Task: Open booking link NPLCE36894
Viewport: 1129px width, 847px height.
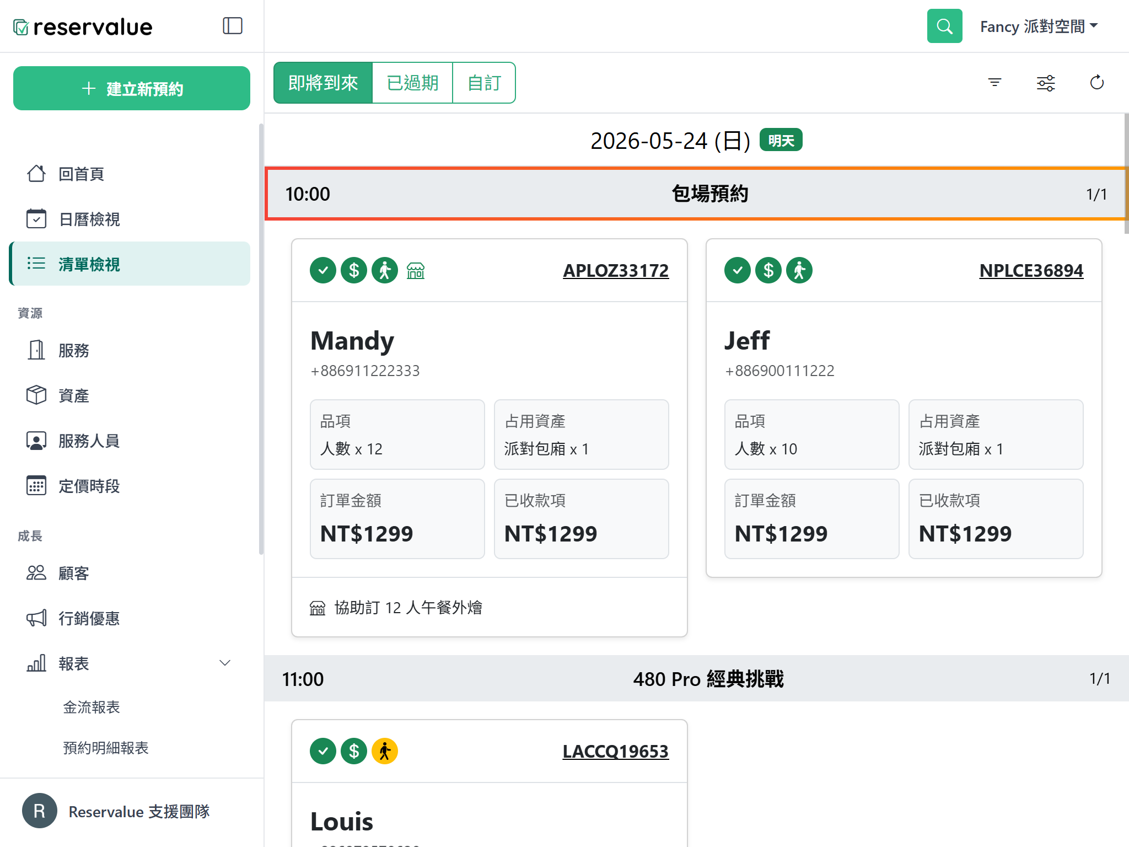Action: (x=1031, y=271)
